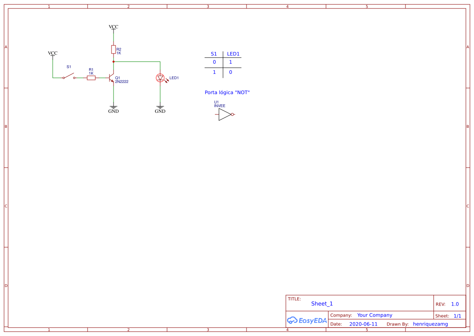Select the 2N2222 transistor symbol Q1
The height and width of the screenshot is (336, 474).
coord(111,78)
